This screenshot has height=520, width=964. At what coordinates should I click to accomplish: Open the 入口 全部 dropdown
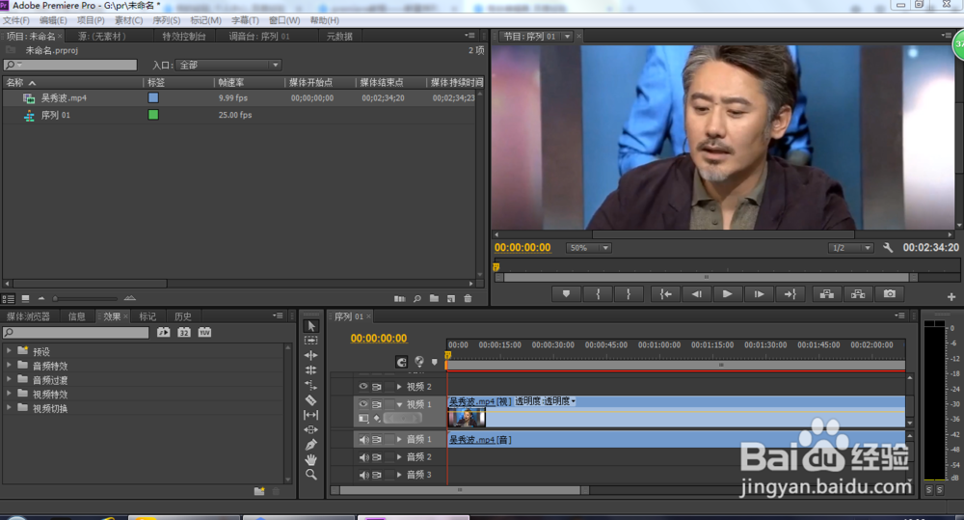tap(228, 65)
